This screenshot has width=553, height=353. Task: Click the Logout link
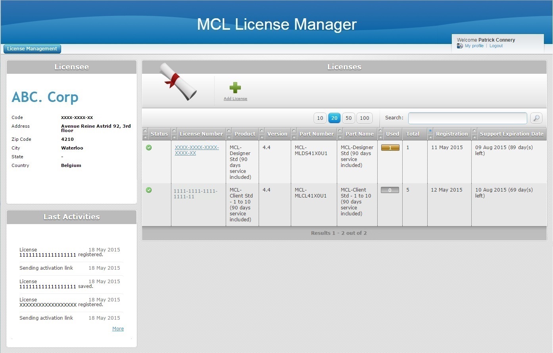coord(496,46)
